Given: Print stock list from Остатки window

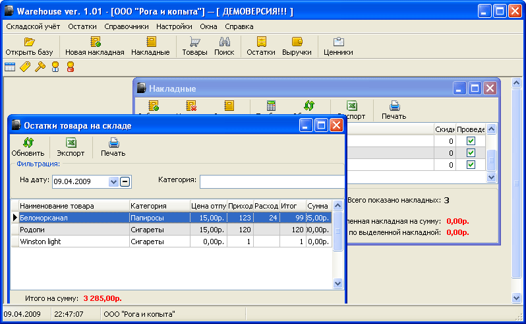Looking at the screenshot, I should [113, 147].
